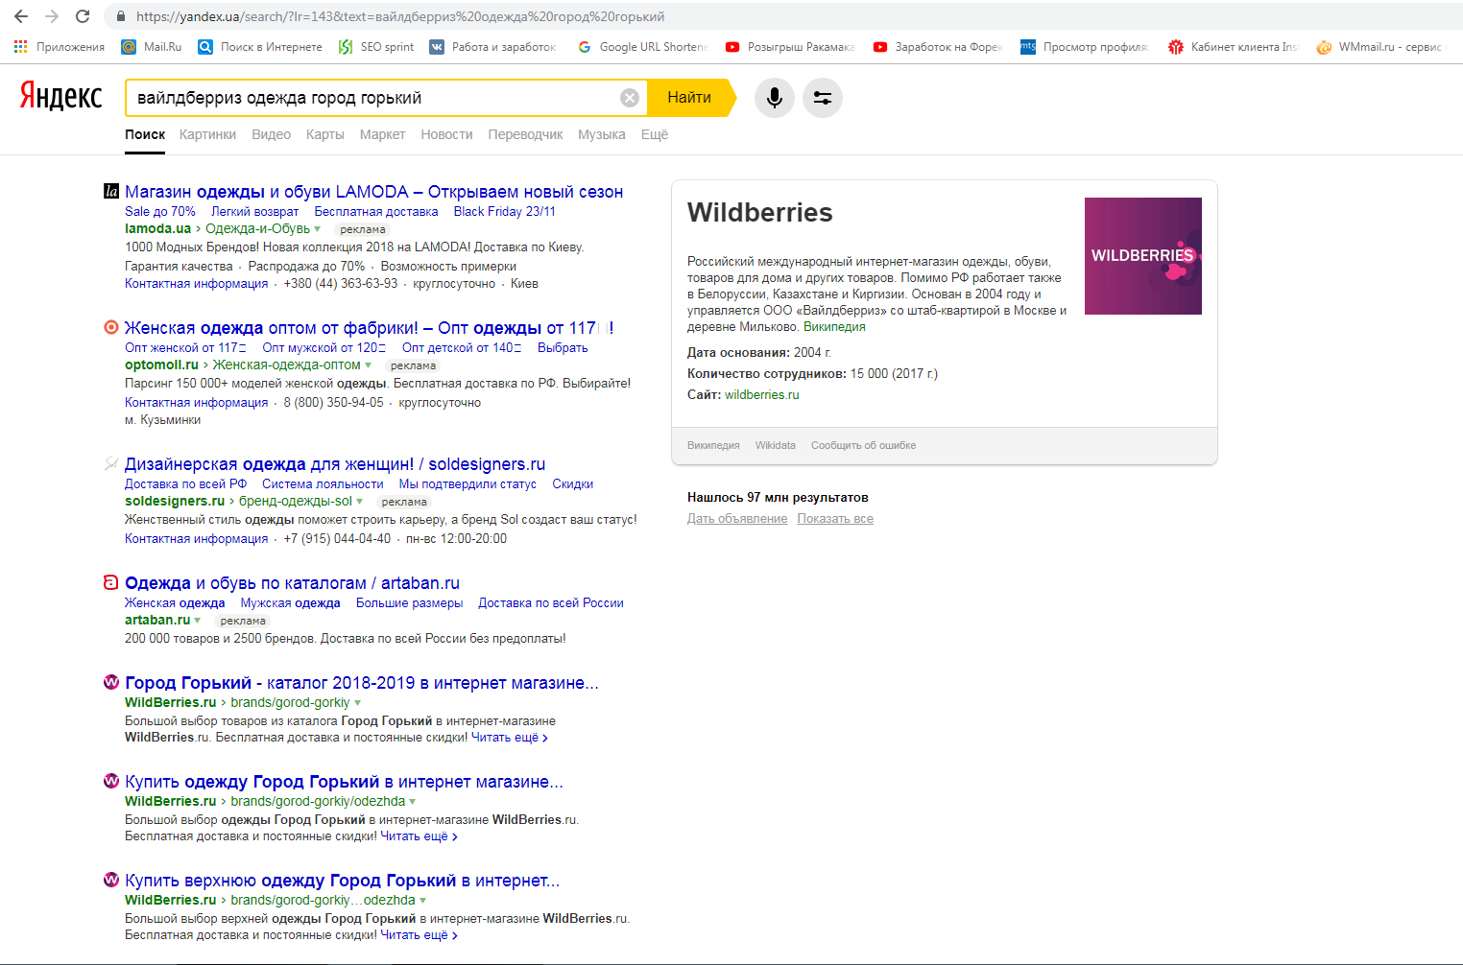Expand the lamoda.ua URL dropdown arrow
The image size is (1463, 965).
pos(318,229)
